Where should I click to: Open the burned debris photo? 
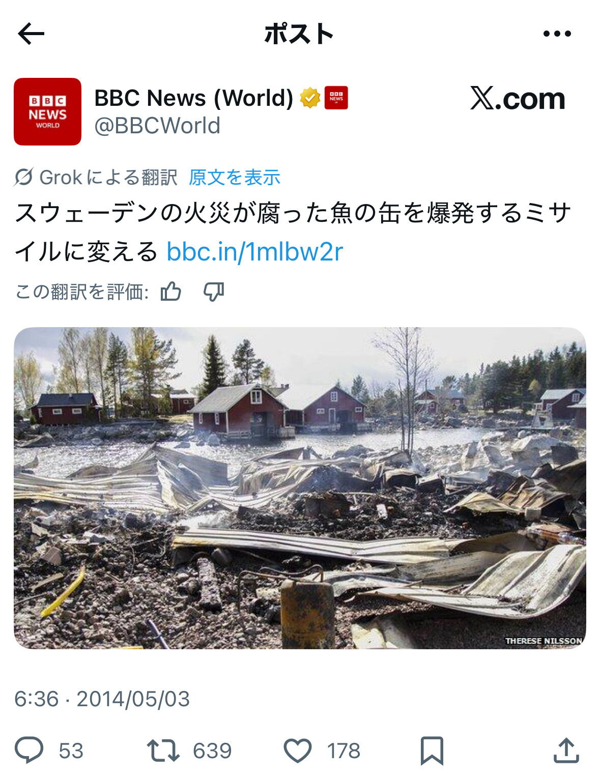(x=300, y=488)
